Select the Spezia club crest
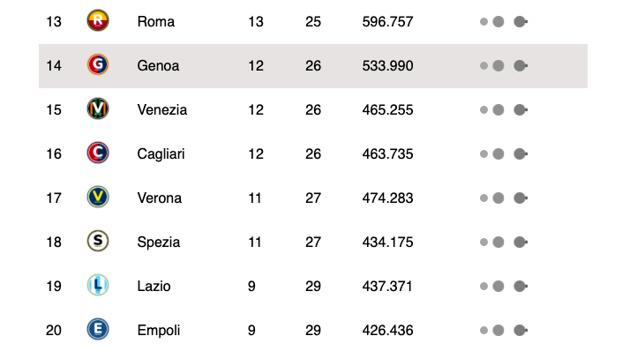 pos(98,241)
